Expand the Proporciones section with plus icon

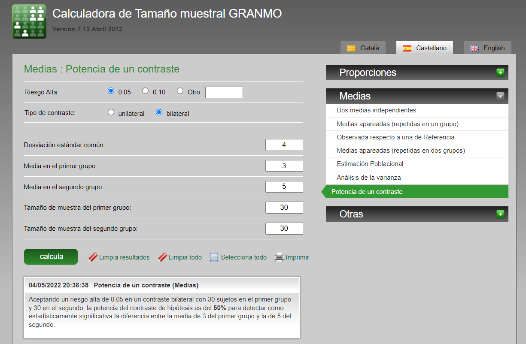click(x=500, y=72)
